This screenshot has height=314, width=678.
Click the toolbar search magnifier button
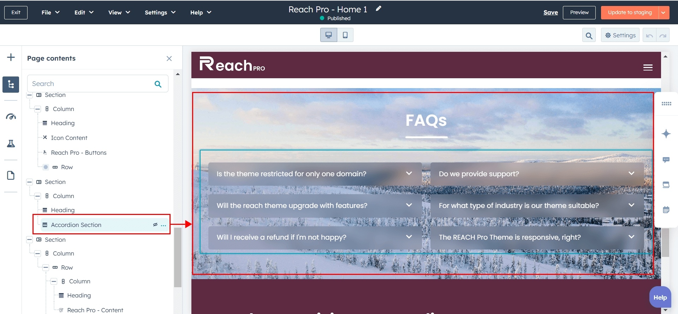(x=589, y=35)
